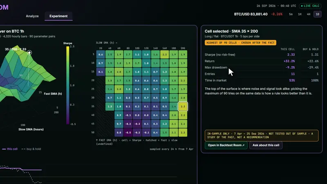Open in Backtest Room button
The width and height of the screenshot is (327, 184).
click(226, 145)
